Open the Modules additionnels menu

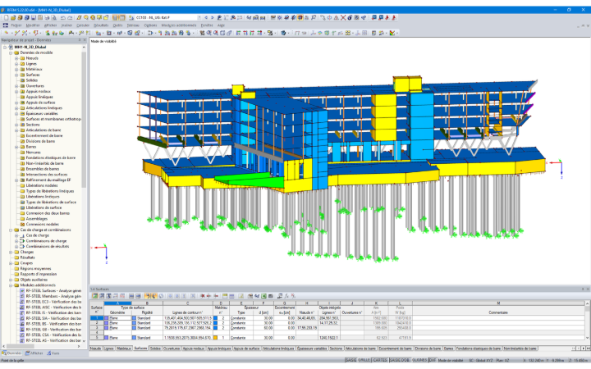(179, 25)
